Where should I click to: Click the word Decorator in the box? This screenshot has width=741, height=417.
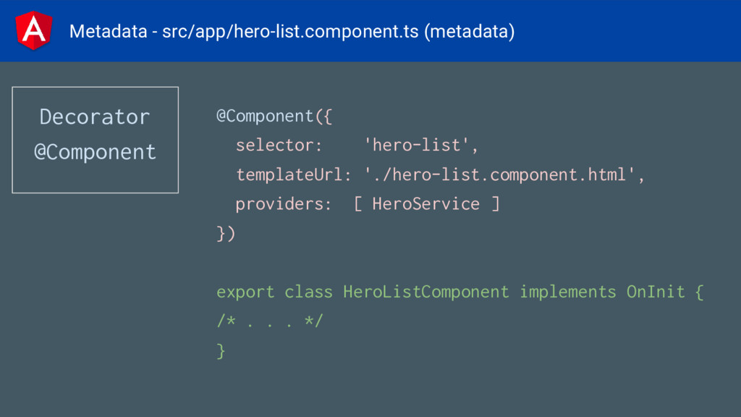click(x=95, y=117)
